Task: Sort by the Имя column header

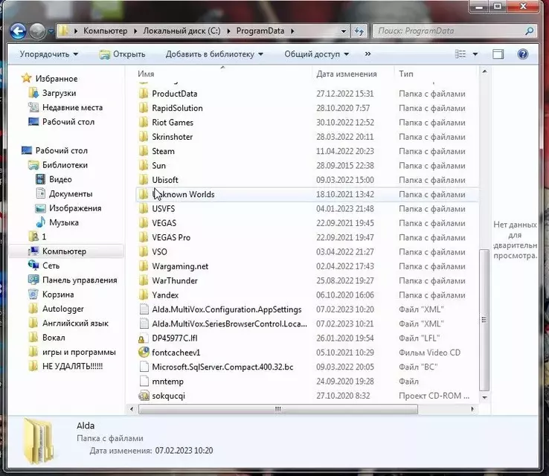Action: tap(146, 74)
